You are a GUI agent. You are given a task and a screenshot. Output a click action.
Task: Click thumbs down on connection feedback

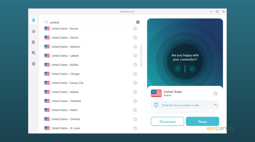178,69
